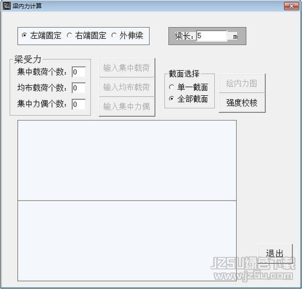Select the 右端固定 radio option
The height and width of the screenshot is (289, 302).
pos(86,36)
